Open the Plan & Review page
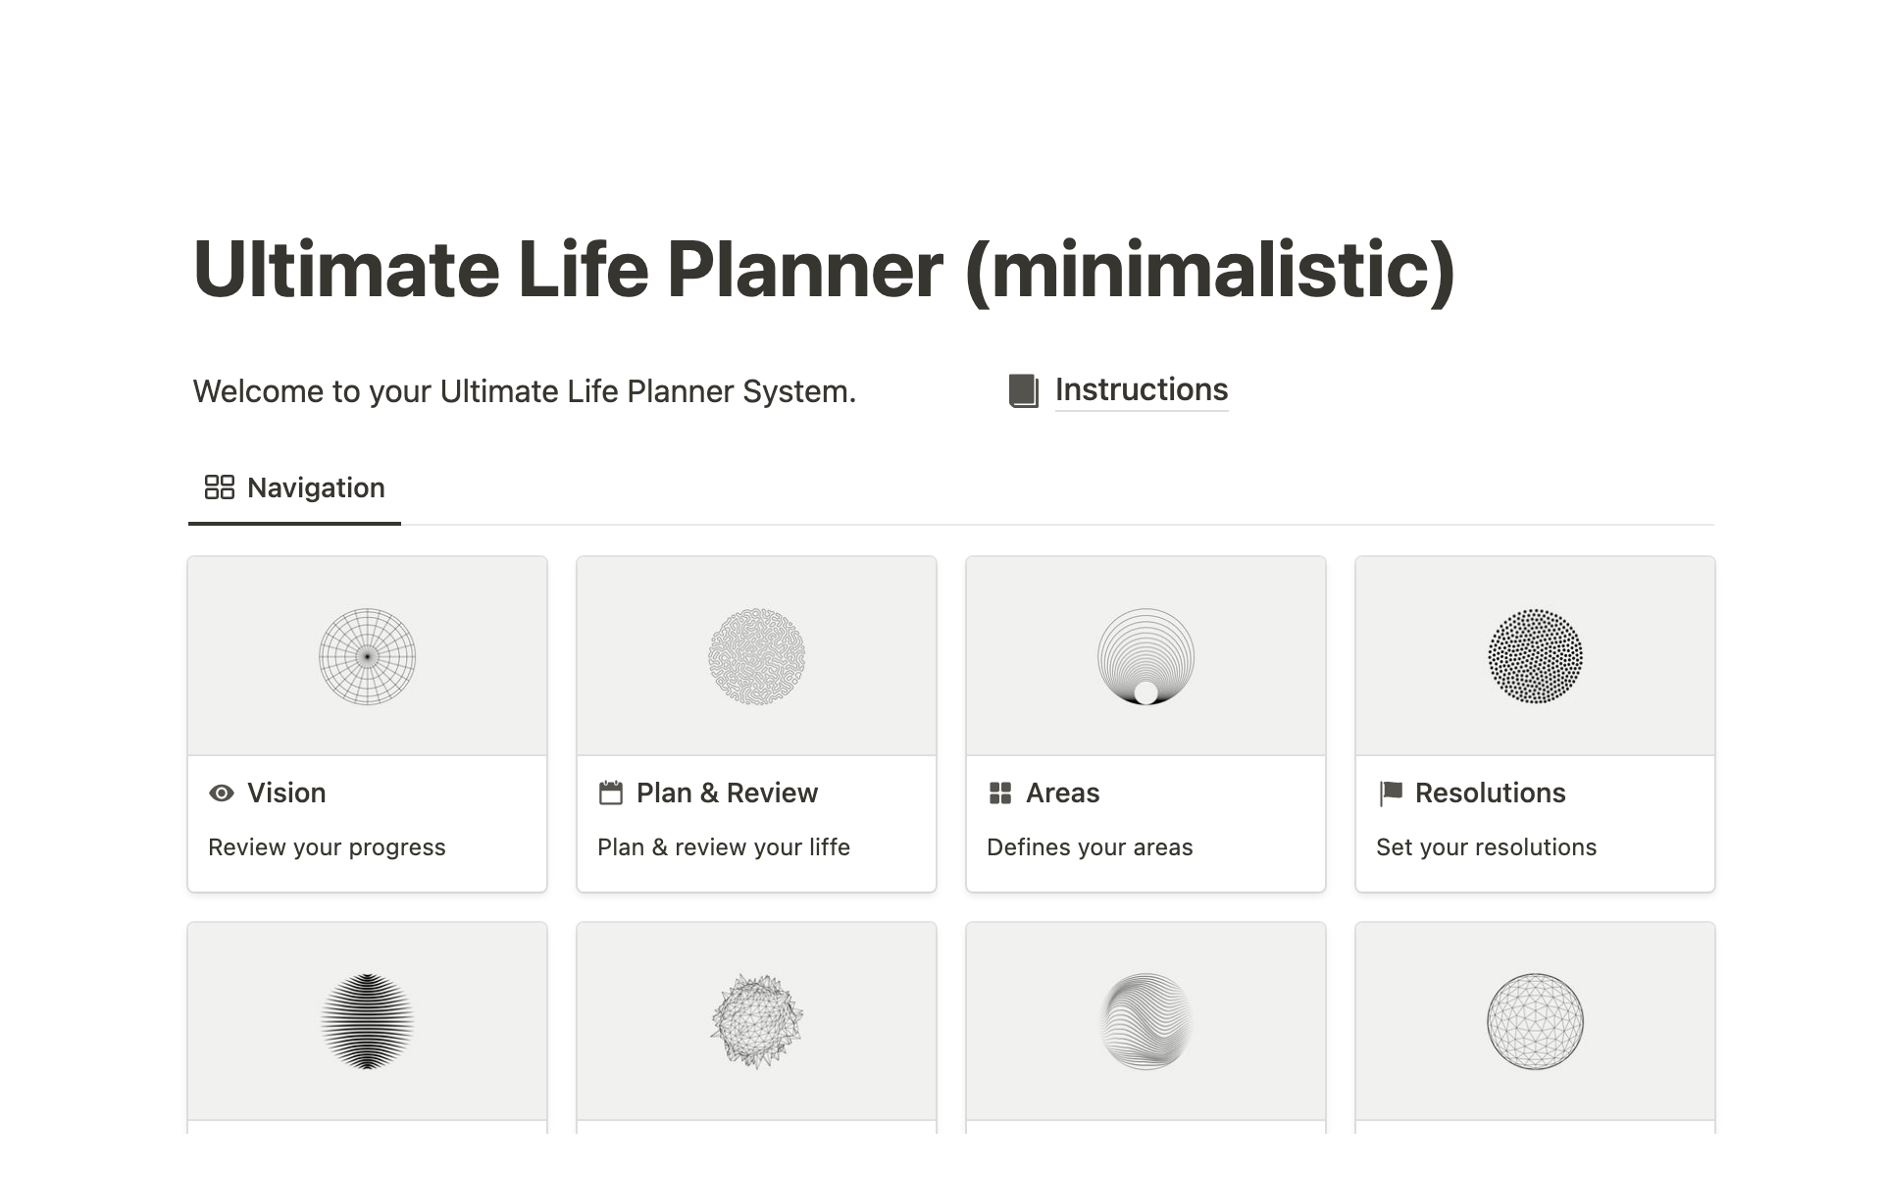This screenshot has width=1883, height=1177. click(727, 793)
